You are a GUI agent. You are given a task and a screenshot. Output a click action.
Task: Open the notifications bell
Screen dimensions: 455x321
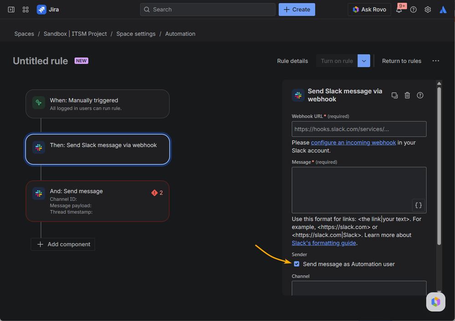tap(399, 10)
